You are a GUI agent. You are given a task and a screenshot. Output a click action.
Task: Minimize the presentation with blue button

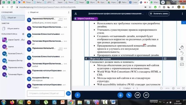pos(184,22)
